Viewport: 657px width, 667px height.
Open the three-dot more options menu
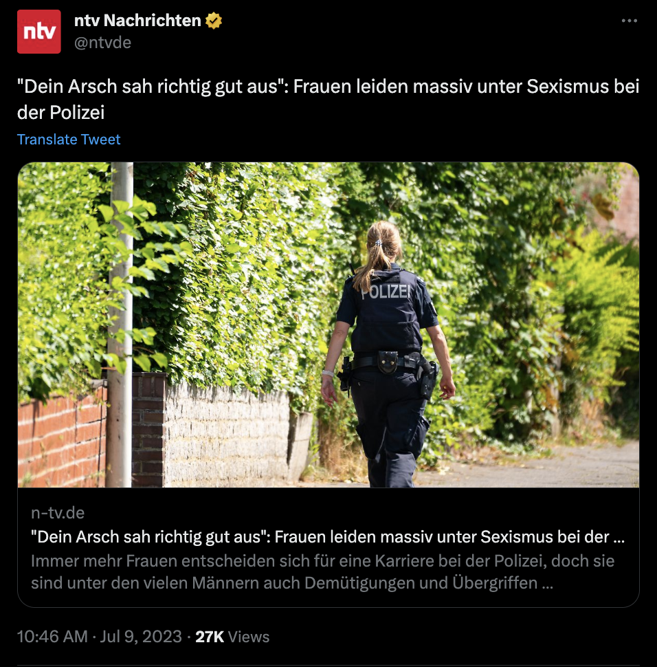click(x=629, y=21)
